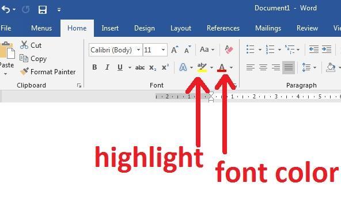Open the Insert tab
Viewport: 341px width, 217px height.
(110, 28)
